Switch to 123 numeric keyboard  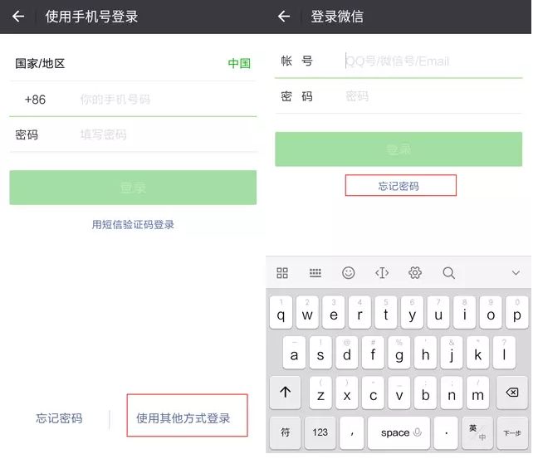[320, 433]
